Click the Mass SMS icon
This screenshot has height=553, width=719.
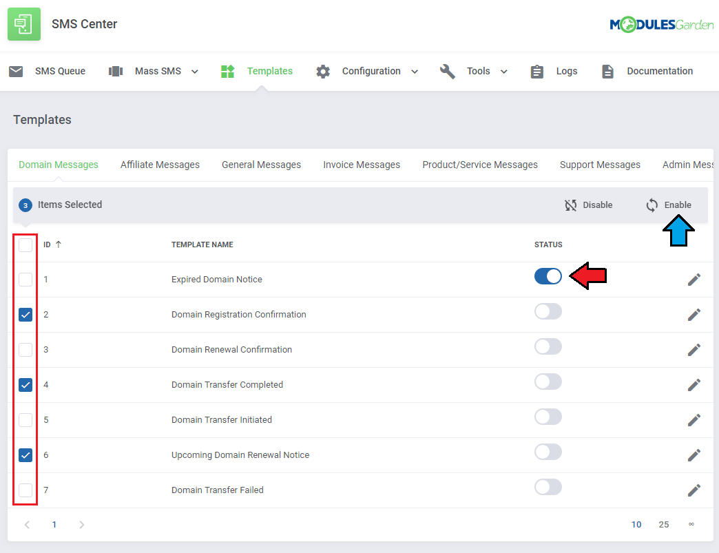[x=116, y=71]
